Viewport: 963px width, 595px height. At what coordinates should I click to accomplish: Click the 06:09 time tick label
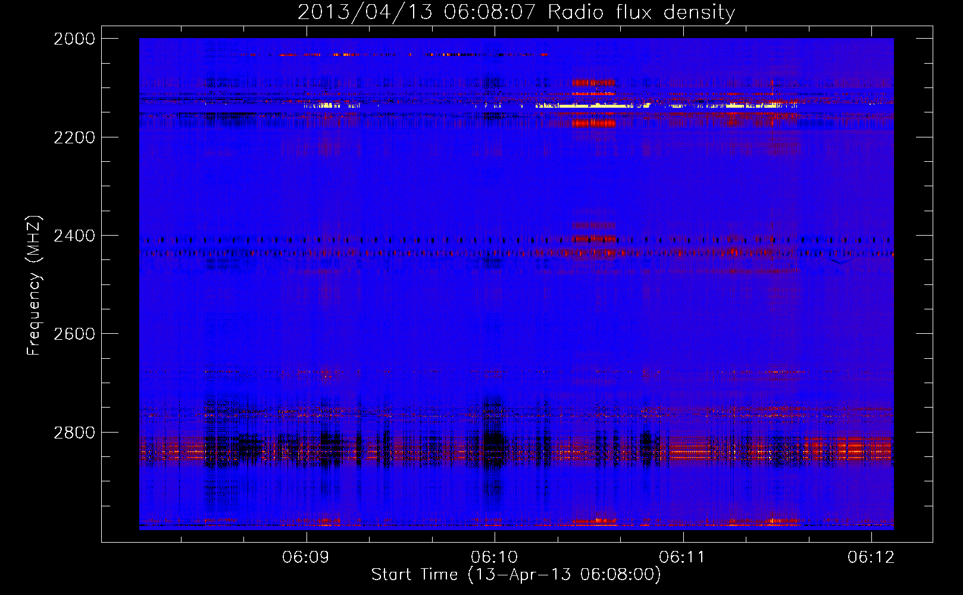(306, 557)
